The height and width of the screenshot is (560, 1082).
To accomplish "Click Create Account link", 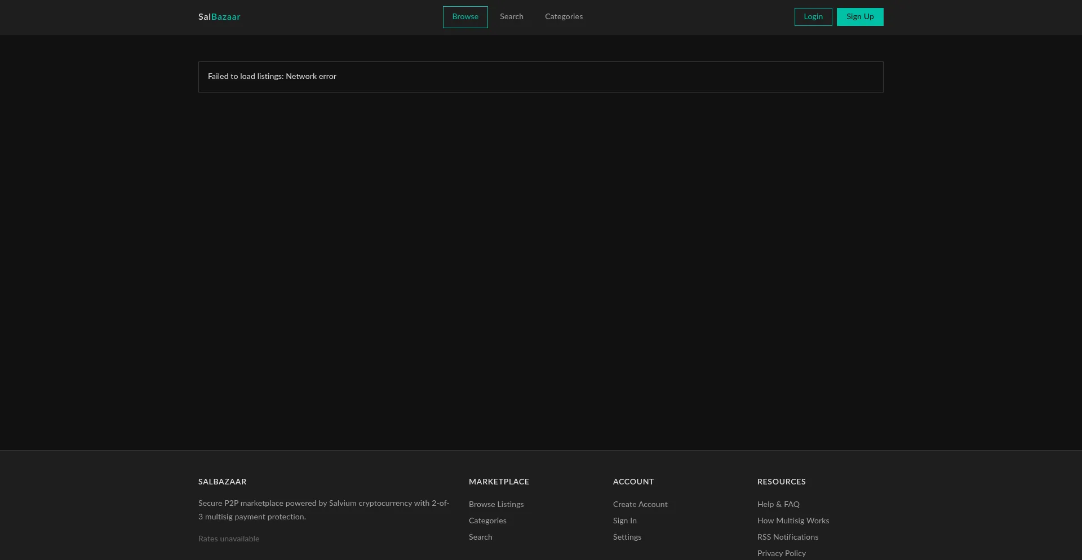I will [640, 505].
